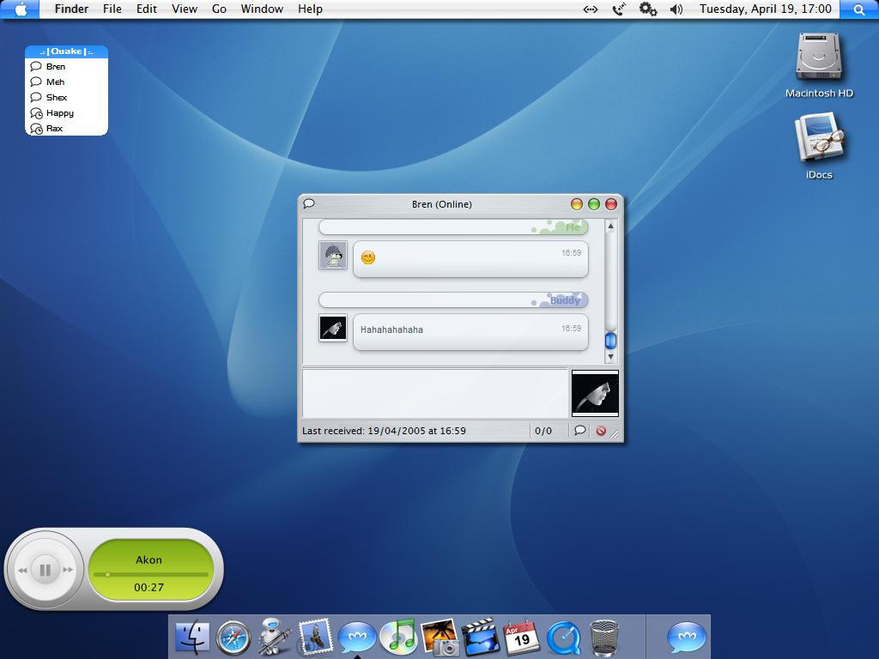Open the running chat app in the dock

[x=356, y=638]
